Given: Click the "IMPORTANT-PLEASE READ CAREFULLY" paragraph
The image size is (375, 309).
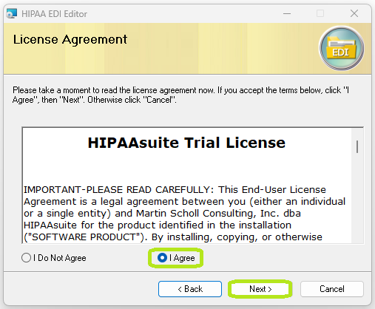Looking at the screenshot, I should [x=184, y=213].
